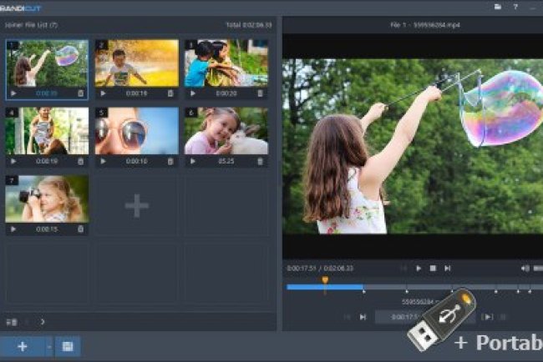Click the orange playhead marker on timeline
This screenshot has height=362, width=543.
click(x=325, y=279)
